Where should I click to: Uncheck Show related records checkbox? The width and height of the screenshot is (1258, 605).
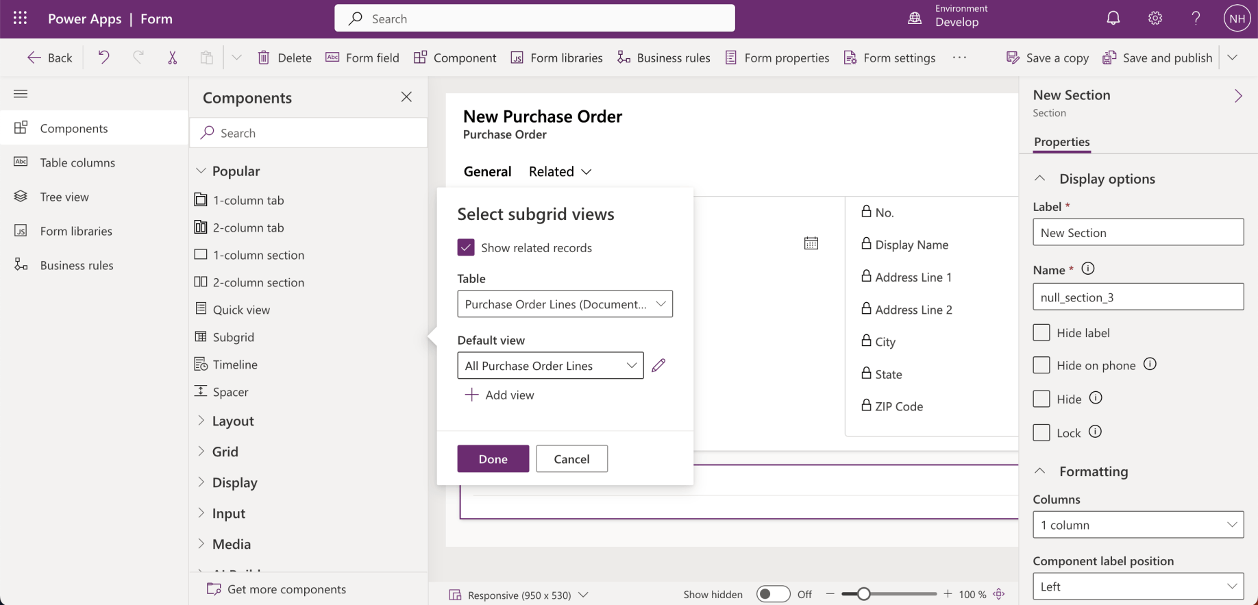pos(466,247)
